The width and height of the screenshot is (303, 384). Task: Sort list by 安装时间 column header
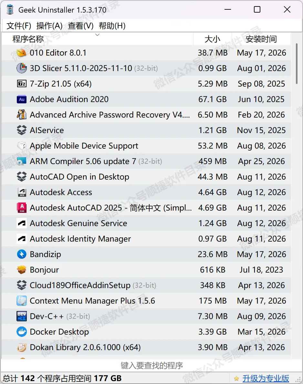coord(261,39)
